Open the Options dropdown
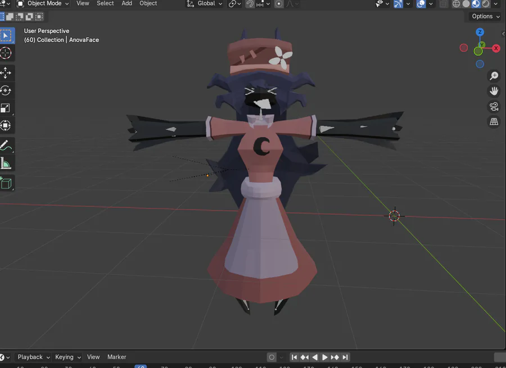This screenshot has width=506, height=368. [x=485, y=16]
